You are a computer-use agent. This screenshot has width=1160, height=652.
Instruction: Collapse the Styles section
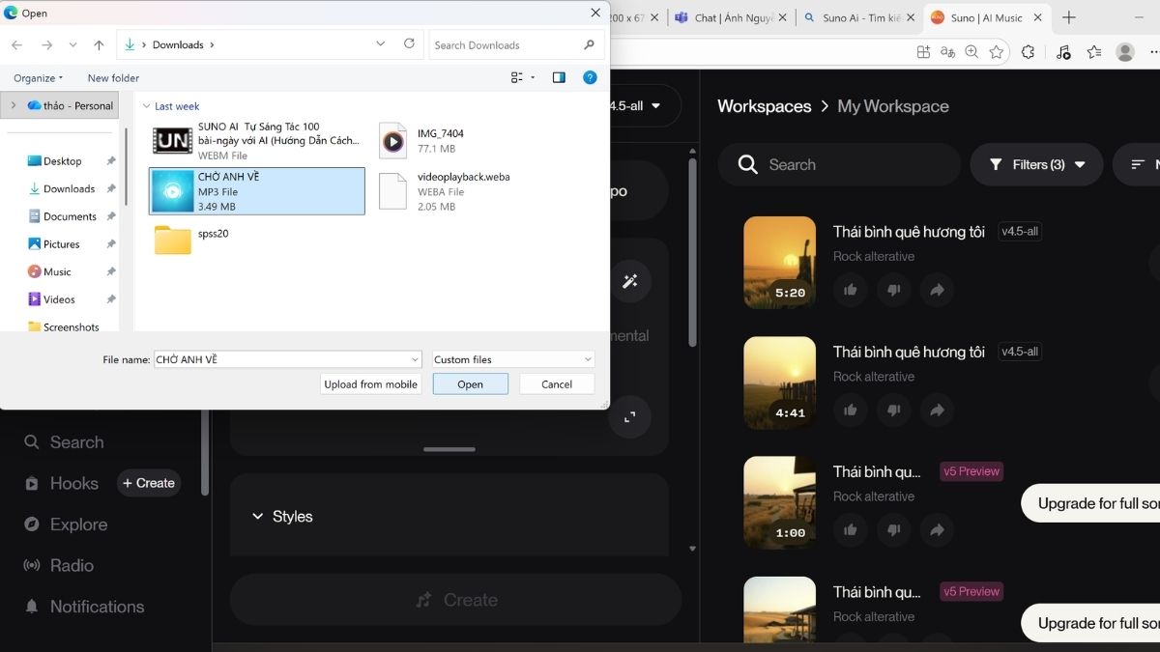[258, 516]
